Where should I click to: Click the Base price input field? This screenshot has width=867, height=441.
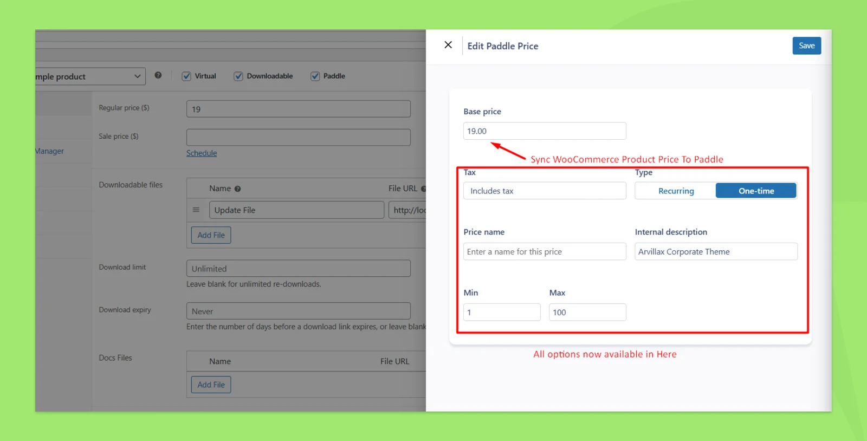pos(545,131)
